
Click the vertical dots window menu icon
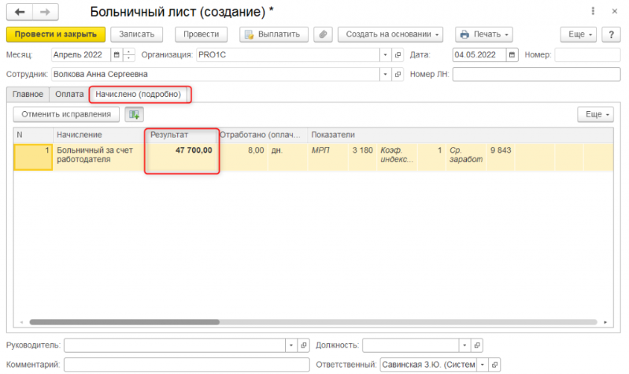[x=592, y=13]
